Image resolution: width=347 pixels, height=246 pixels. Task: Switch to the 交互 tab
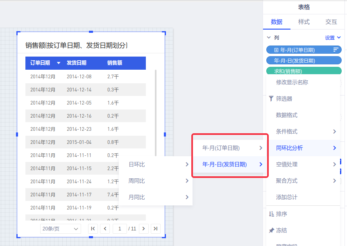click(x=331, y=22)
